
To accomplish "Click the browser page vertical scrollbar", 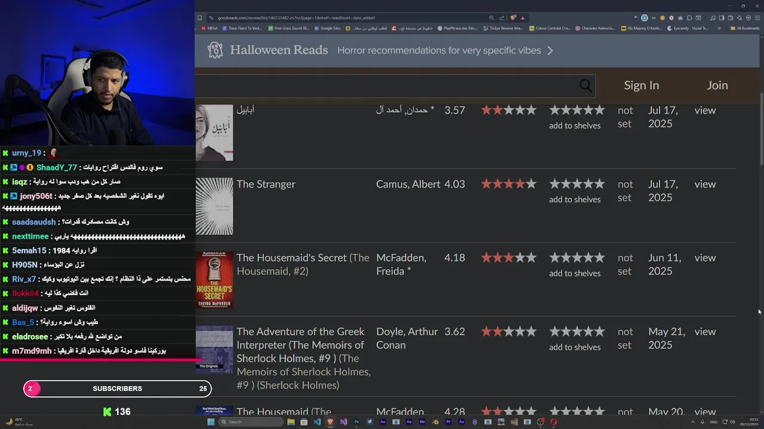I will [760, 128].
